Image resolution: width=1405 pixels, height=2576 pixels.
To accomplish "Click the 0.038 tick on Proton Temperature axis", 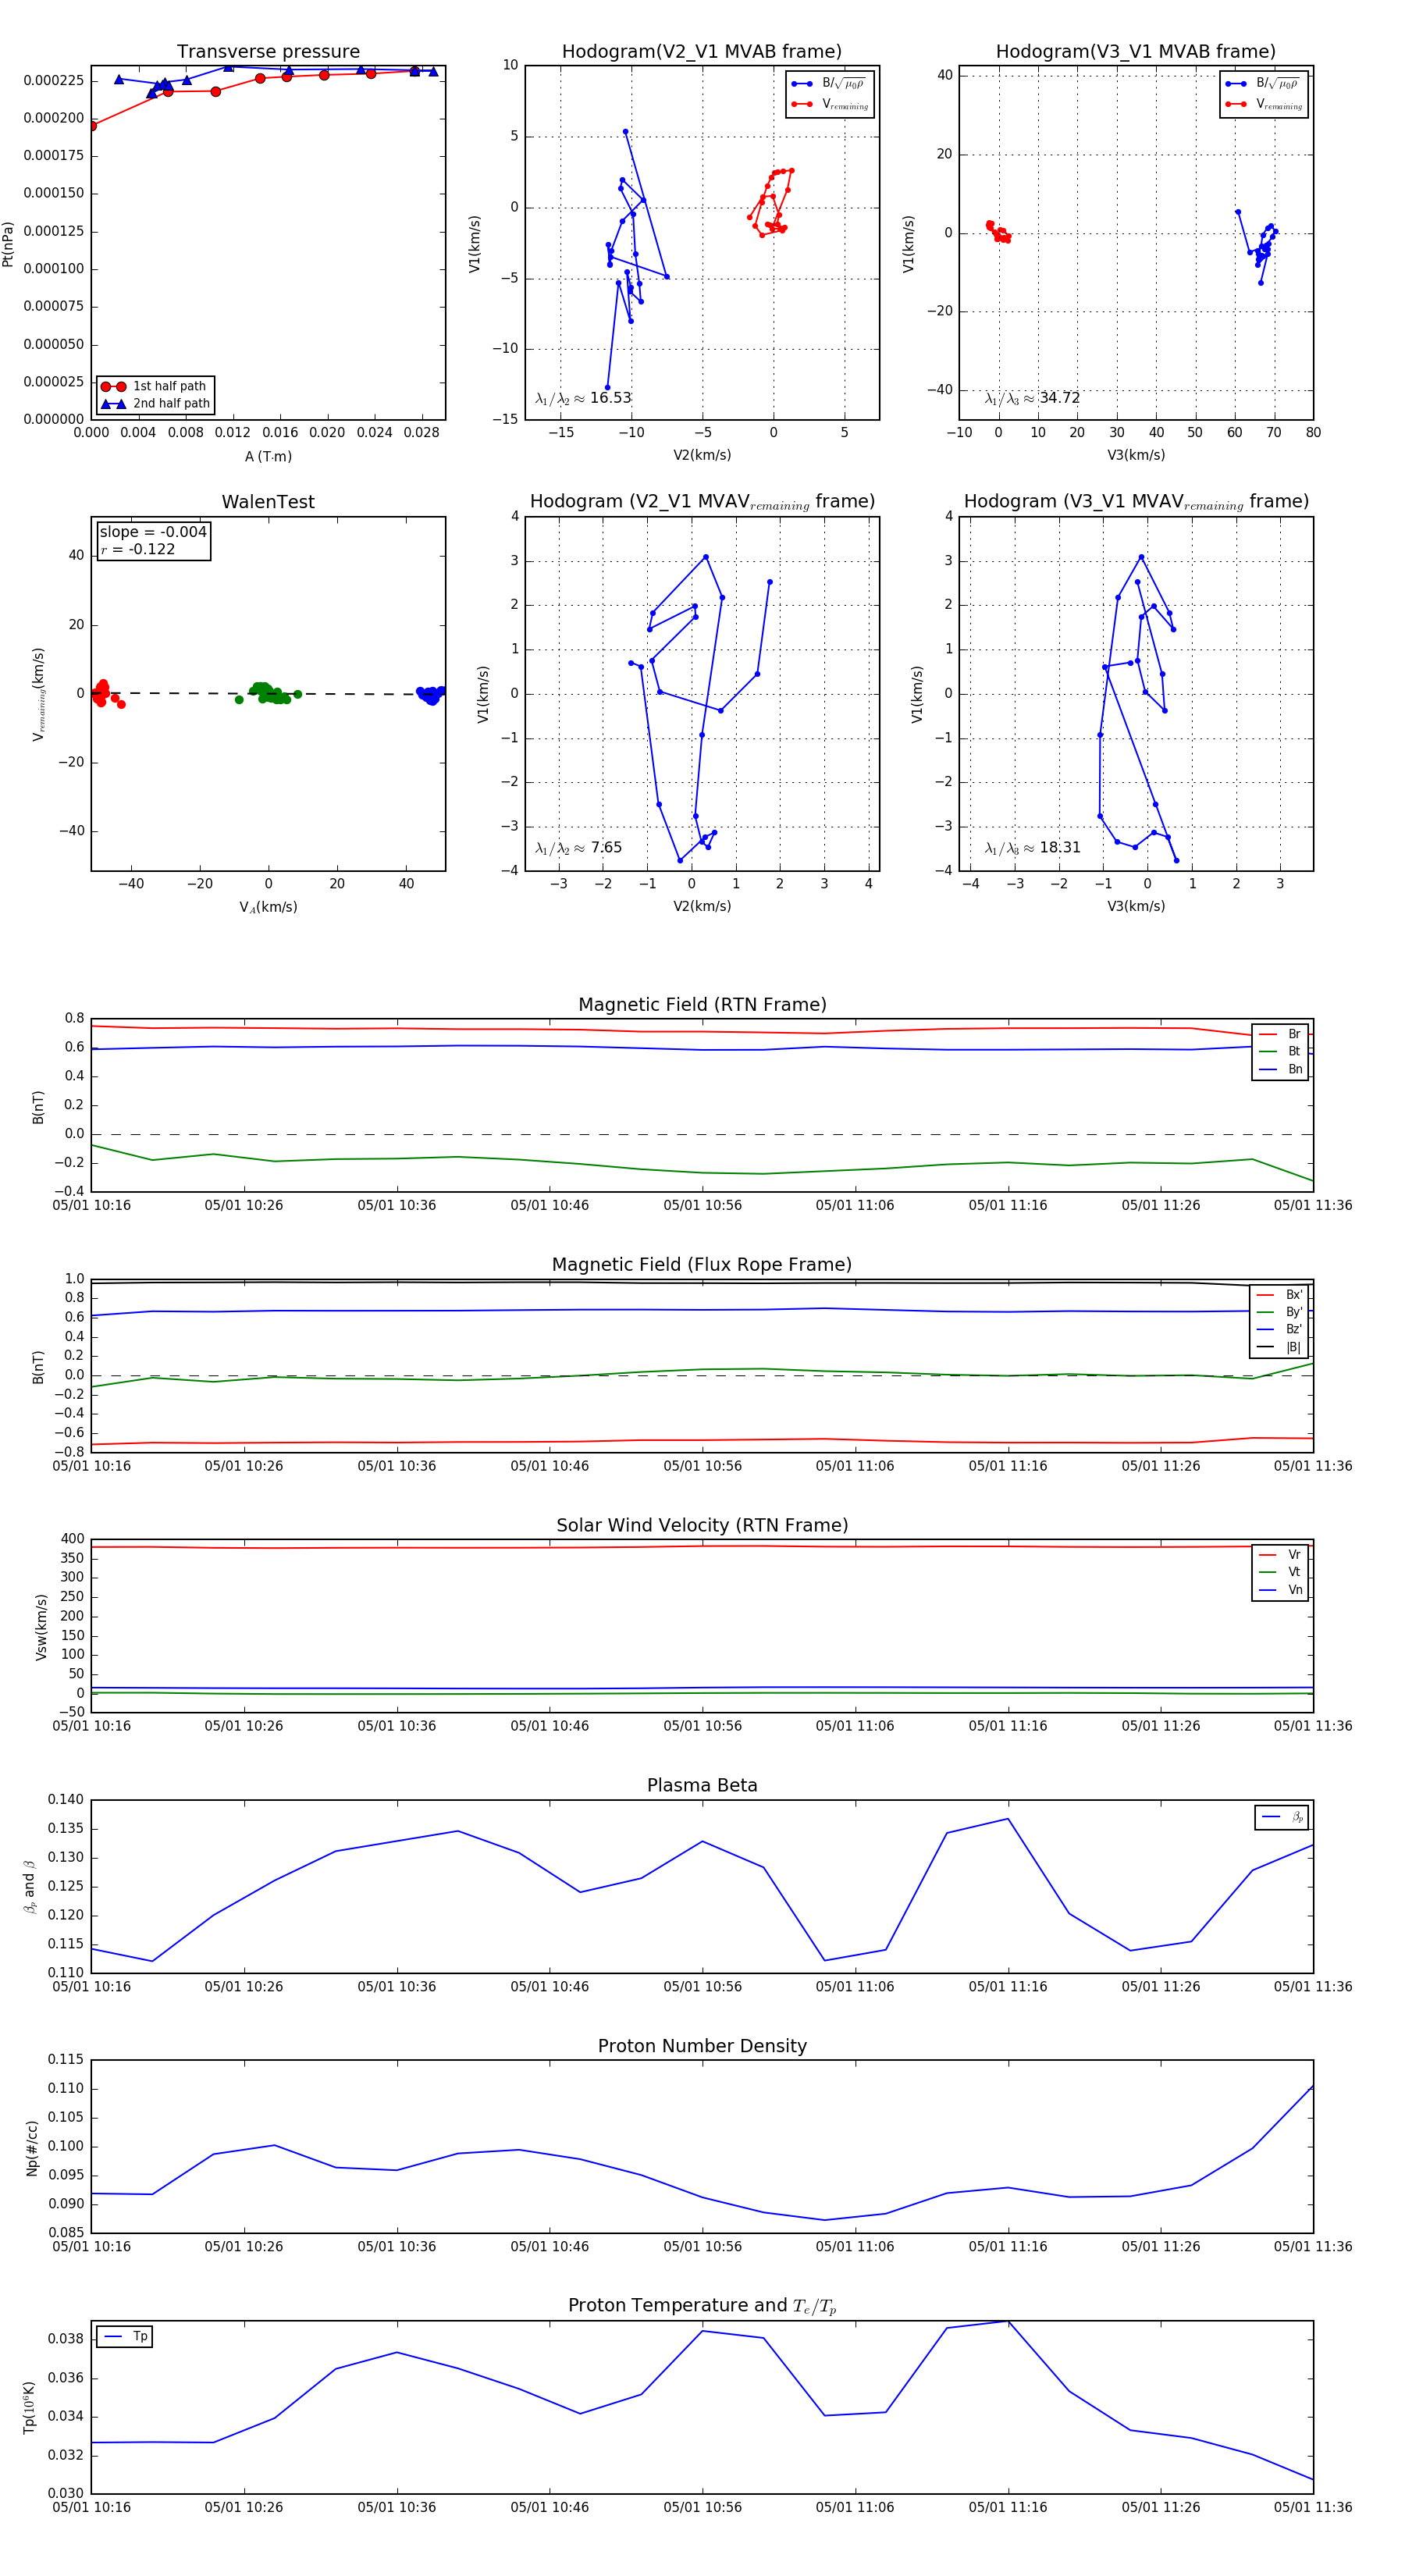I will [66, 2339].
